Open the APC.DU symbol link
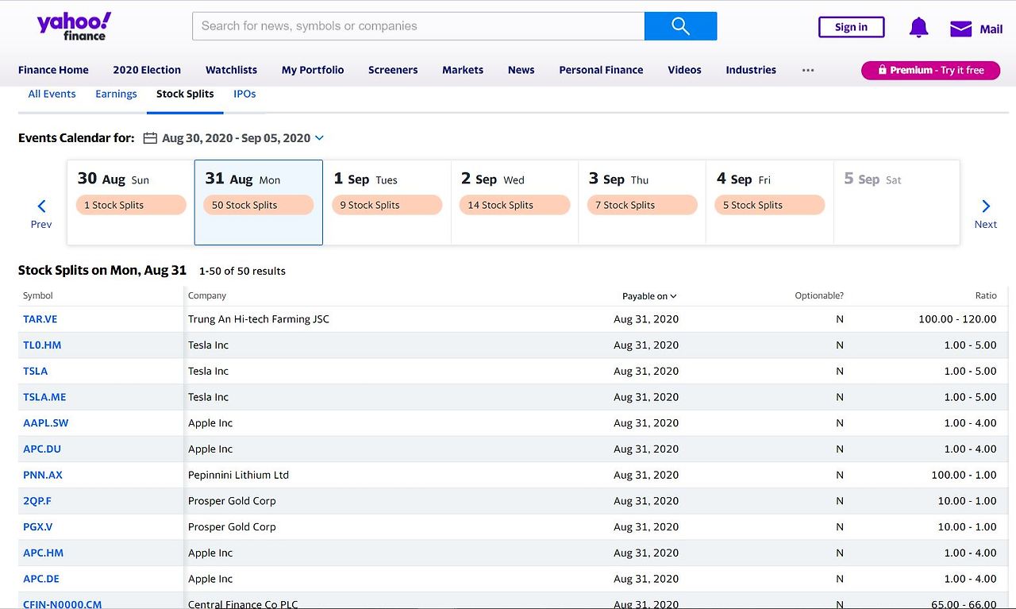Image resolution: width=1016 pixels, height=609 pixels. tap(42, 449)
